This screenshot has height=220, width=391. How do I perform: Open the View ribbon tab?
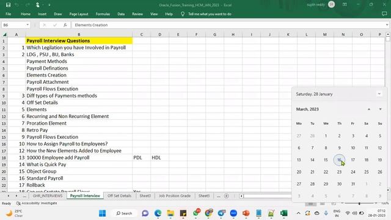pos(154,14)
